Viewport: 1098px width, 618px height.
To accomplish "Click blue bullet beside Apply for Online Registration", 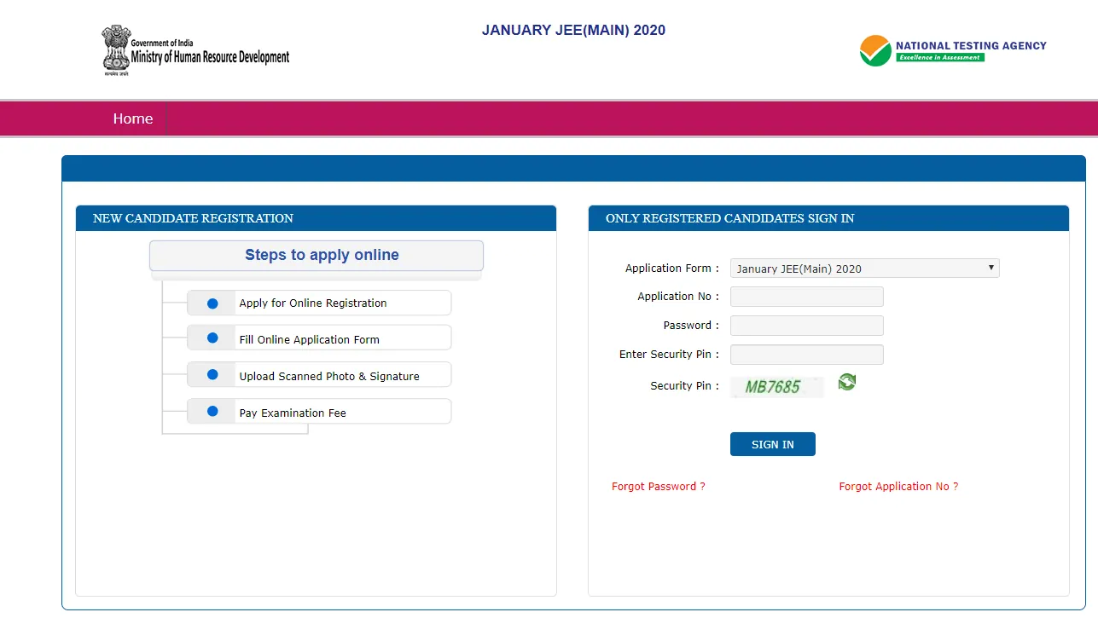I will (x=212, y=303).
